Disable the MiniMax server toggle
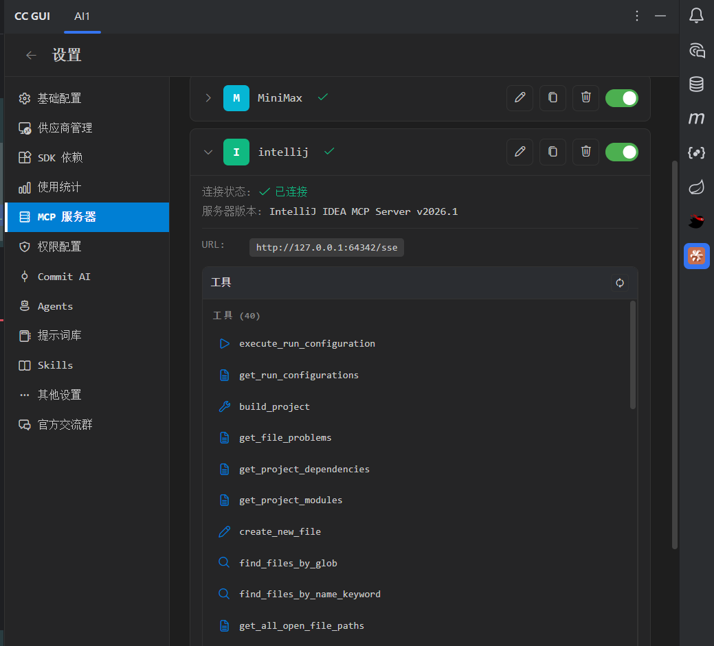 [621, 98]
